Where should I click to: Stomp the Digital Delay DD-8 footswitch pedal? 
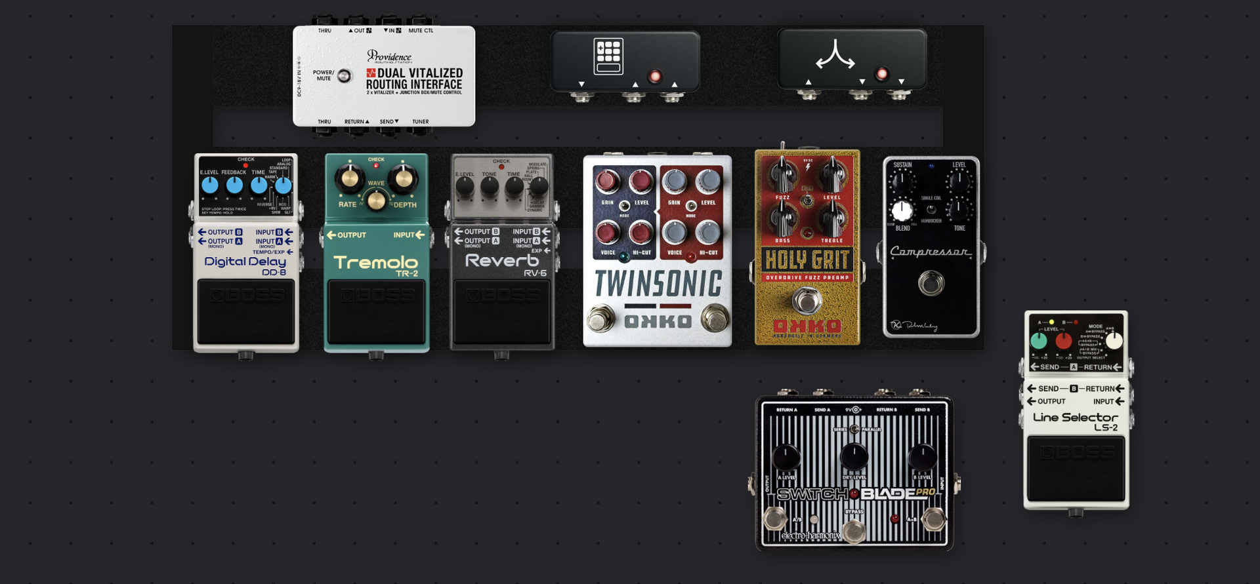tap(246, 312)
